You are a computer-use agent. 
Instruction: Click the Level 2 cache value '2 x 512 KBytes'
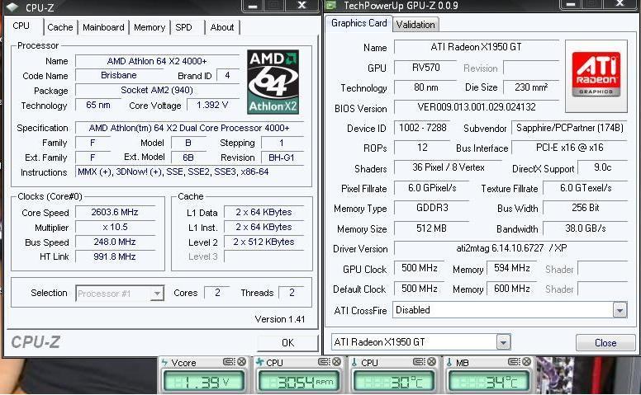264,242
